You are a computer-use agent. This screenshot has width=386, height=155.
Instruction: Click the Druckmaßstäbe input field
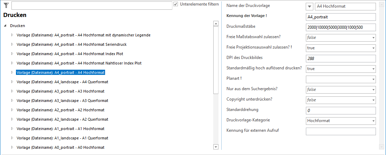341,27
